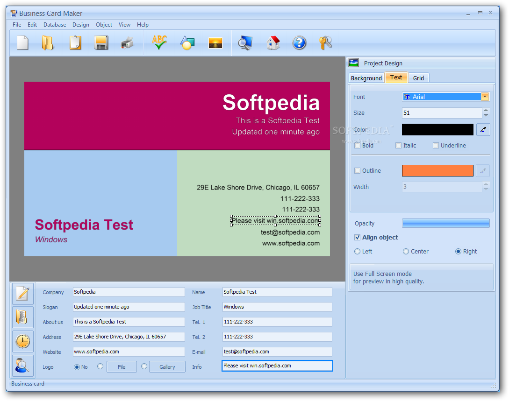Click the Logo Gallery button
Viewport: 509px width, 401px height.
167,366
